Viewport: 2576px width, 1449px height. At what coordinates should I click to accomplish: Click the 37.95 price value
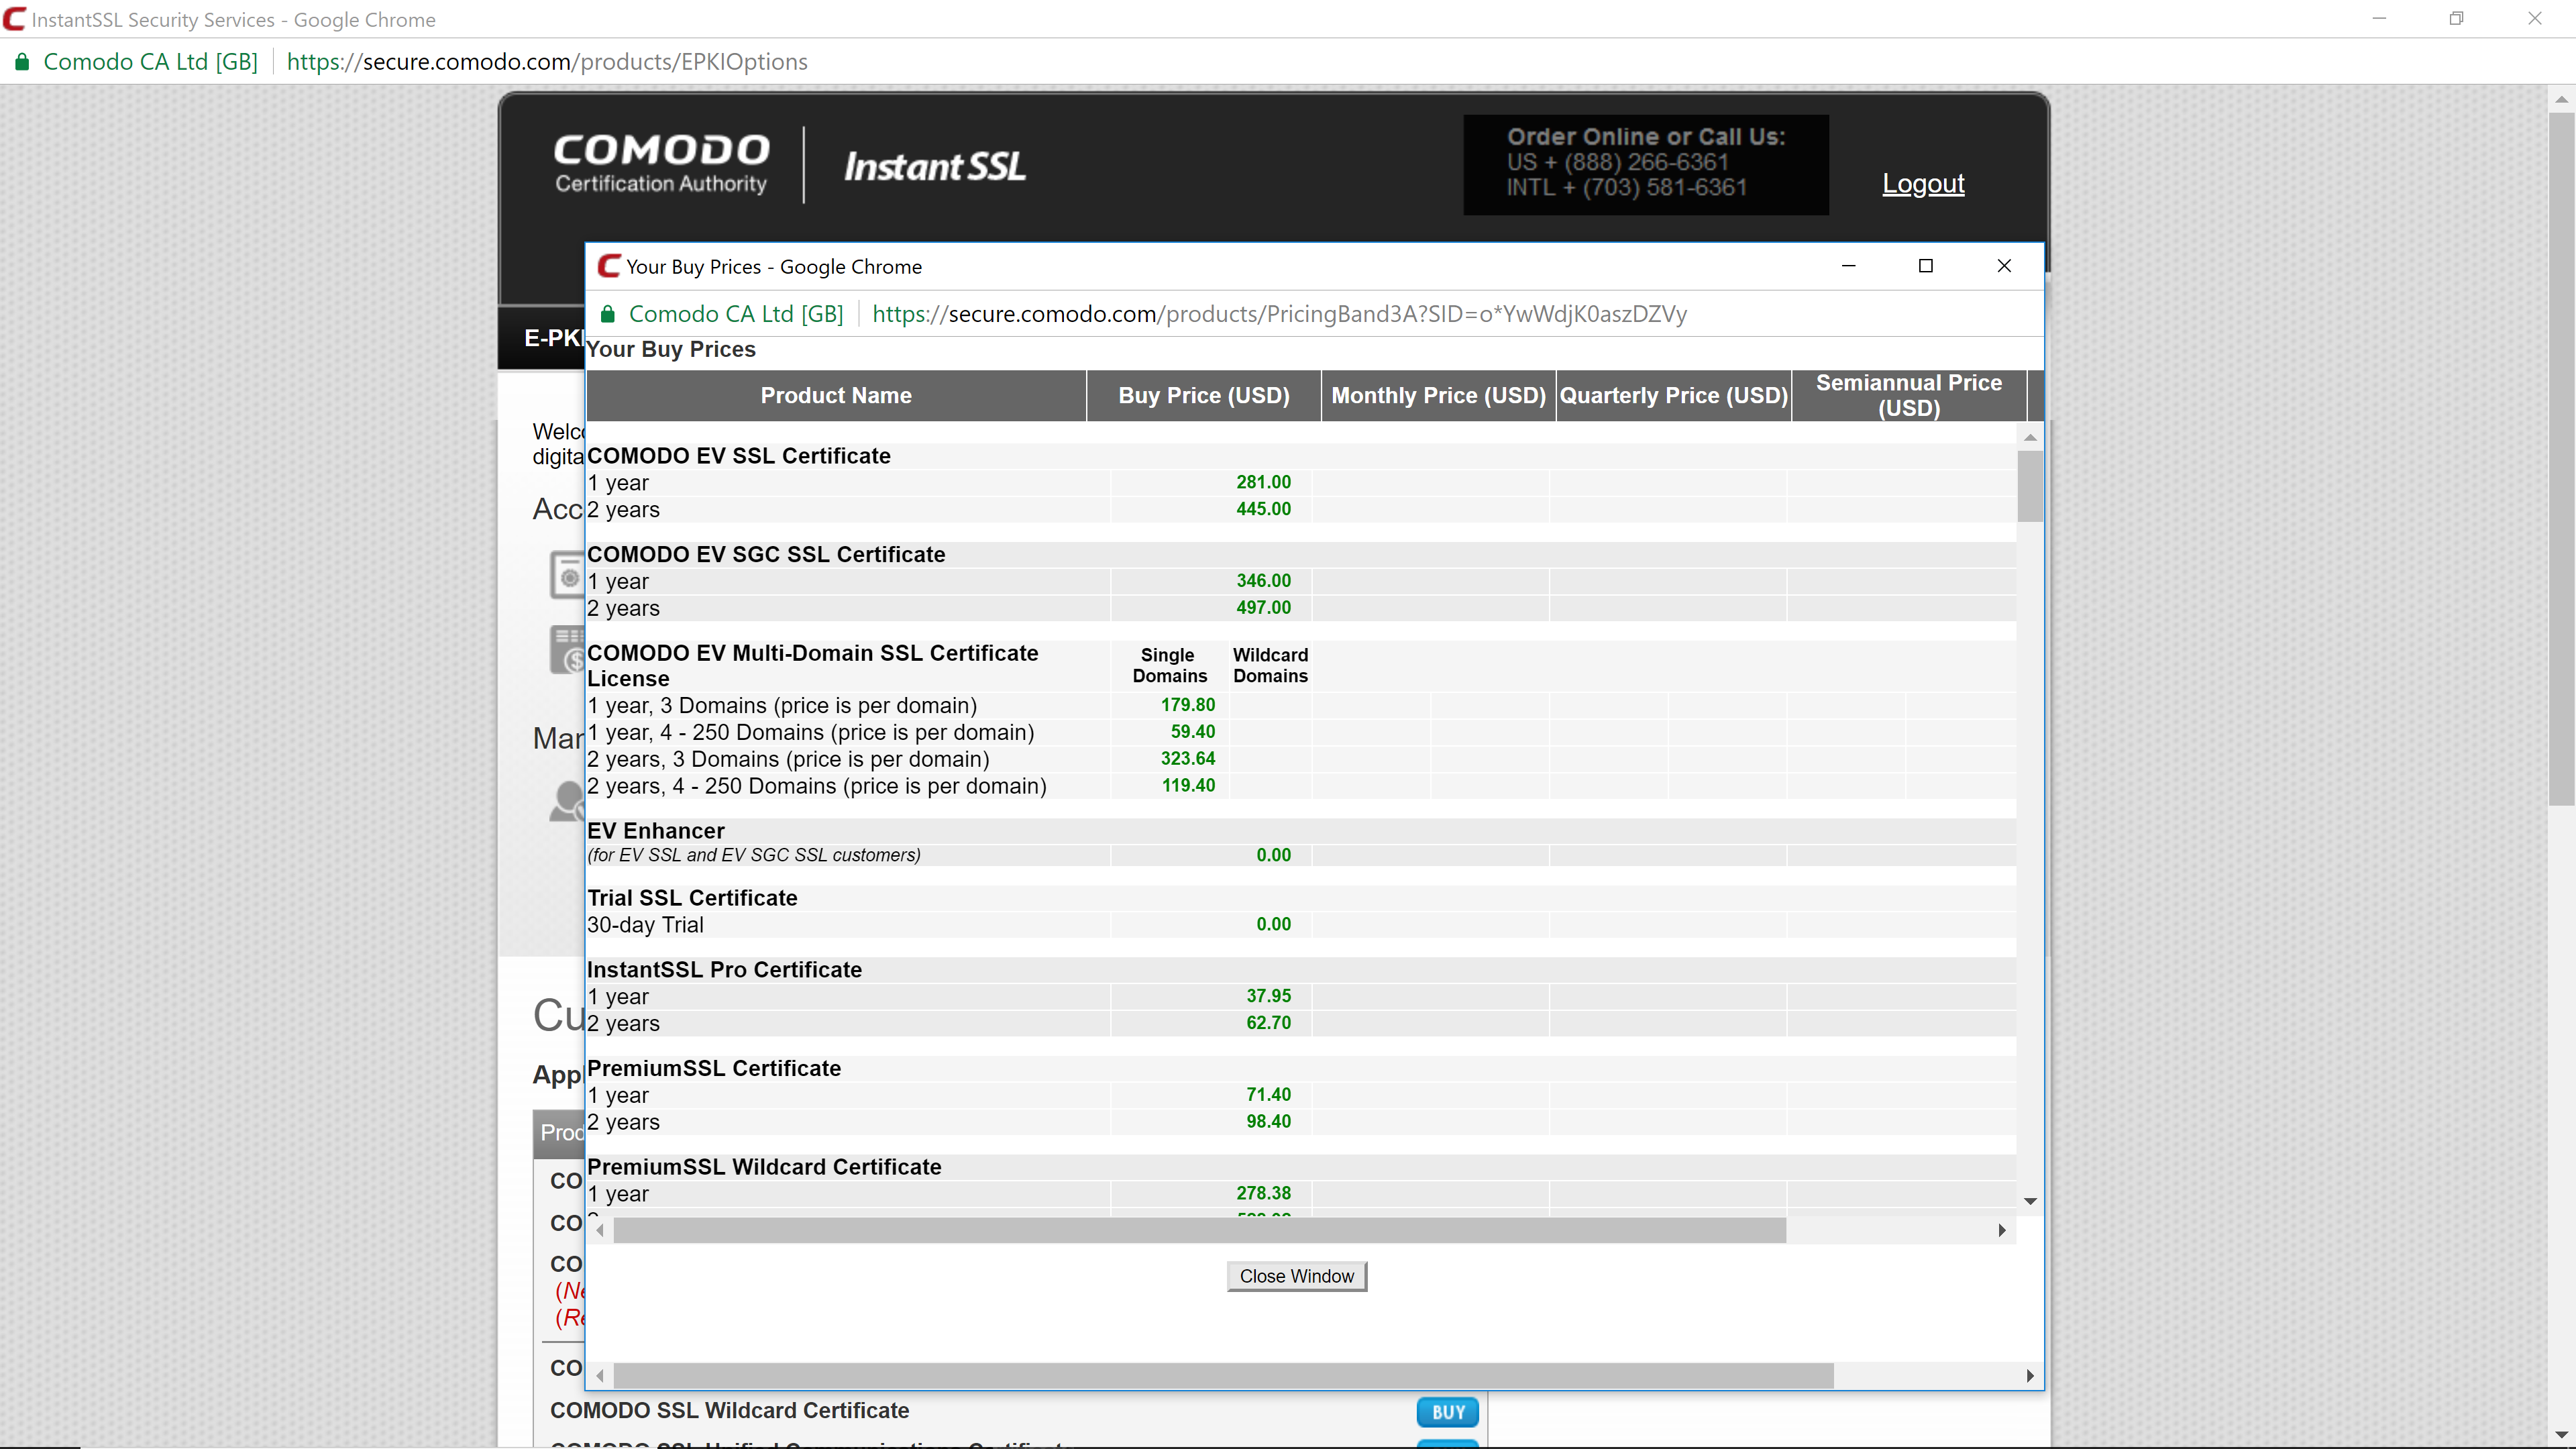[x=1268, y=996]
